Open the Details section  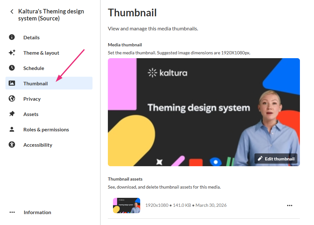(49, 37)
